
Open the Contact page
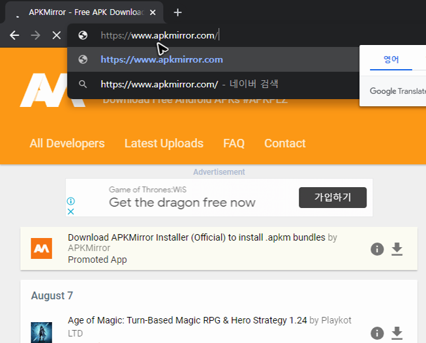click(285, 143)
